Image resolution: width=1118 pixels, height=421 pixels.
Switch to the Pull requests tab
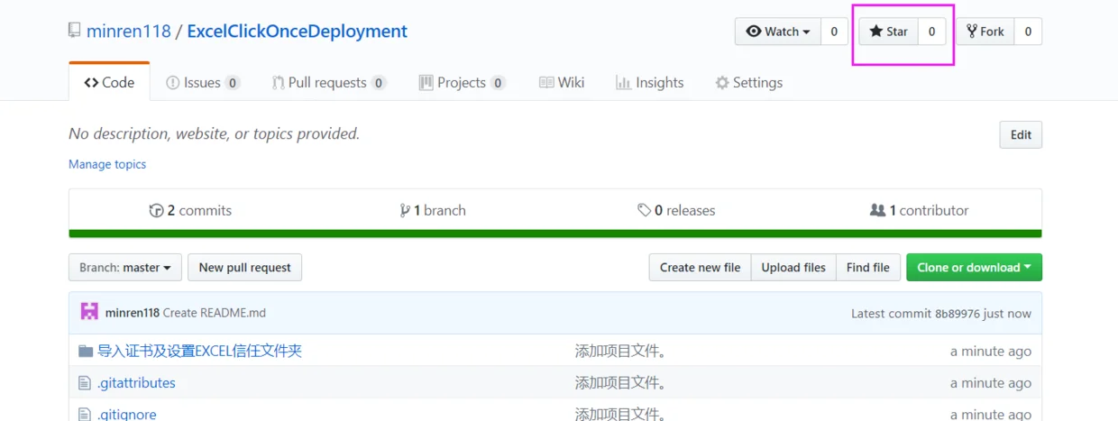329,82
